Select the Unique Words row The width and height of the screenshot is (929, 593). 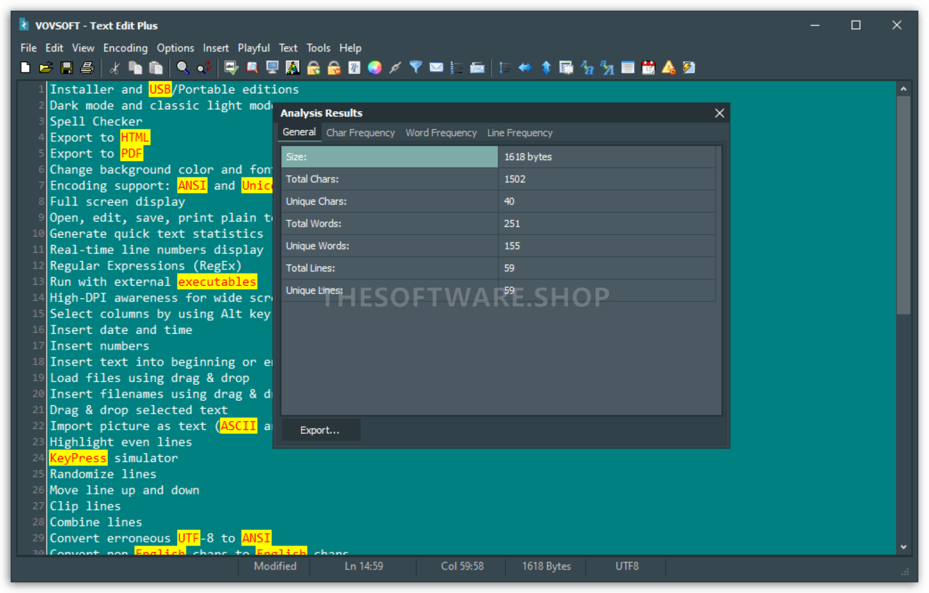(499, 246)
